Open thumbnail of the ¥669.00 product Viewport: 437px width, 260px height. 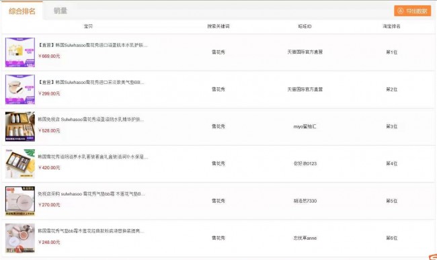[x=20, y=52]
